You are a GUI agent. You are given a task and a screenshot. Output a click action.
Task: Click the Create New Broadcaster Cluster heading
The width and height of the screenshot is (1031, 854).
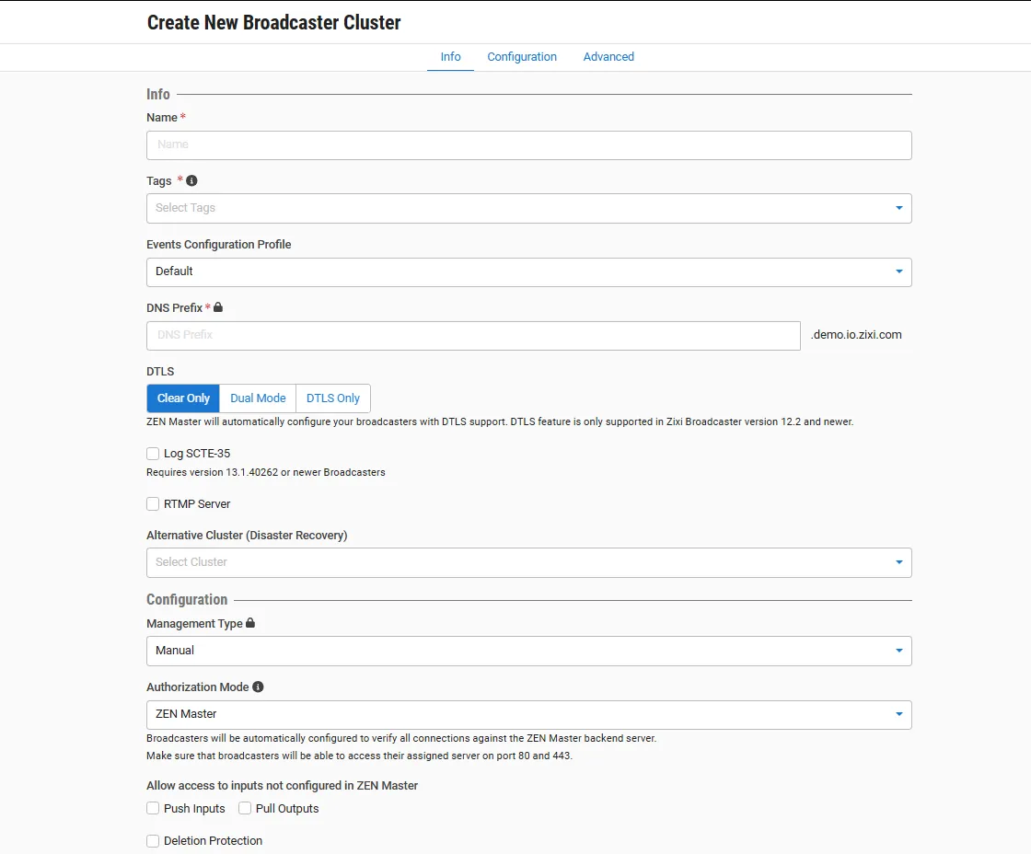point(273,22)
